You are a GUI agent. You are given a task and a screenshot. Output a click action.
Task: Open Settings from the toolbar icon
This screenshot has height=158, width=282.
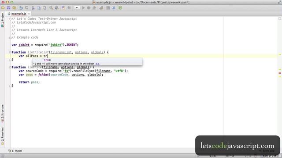tap(108, 8)
